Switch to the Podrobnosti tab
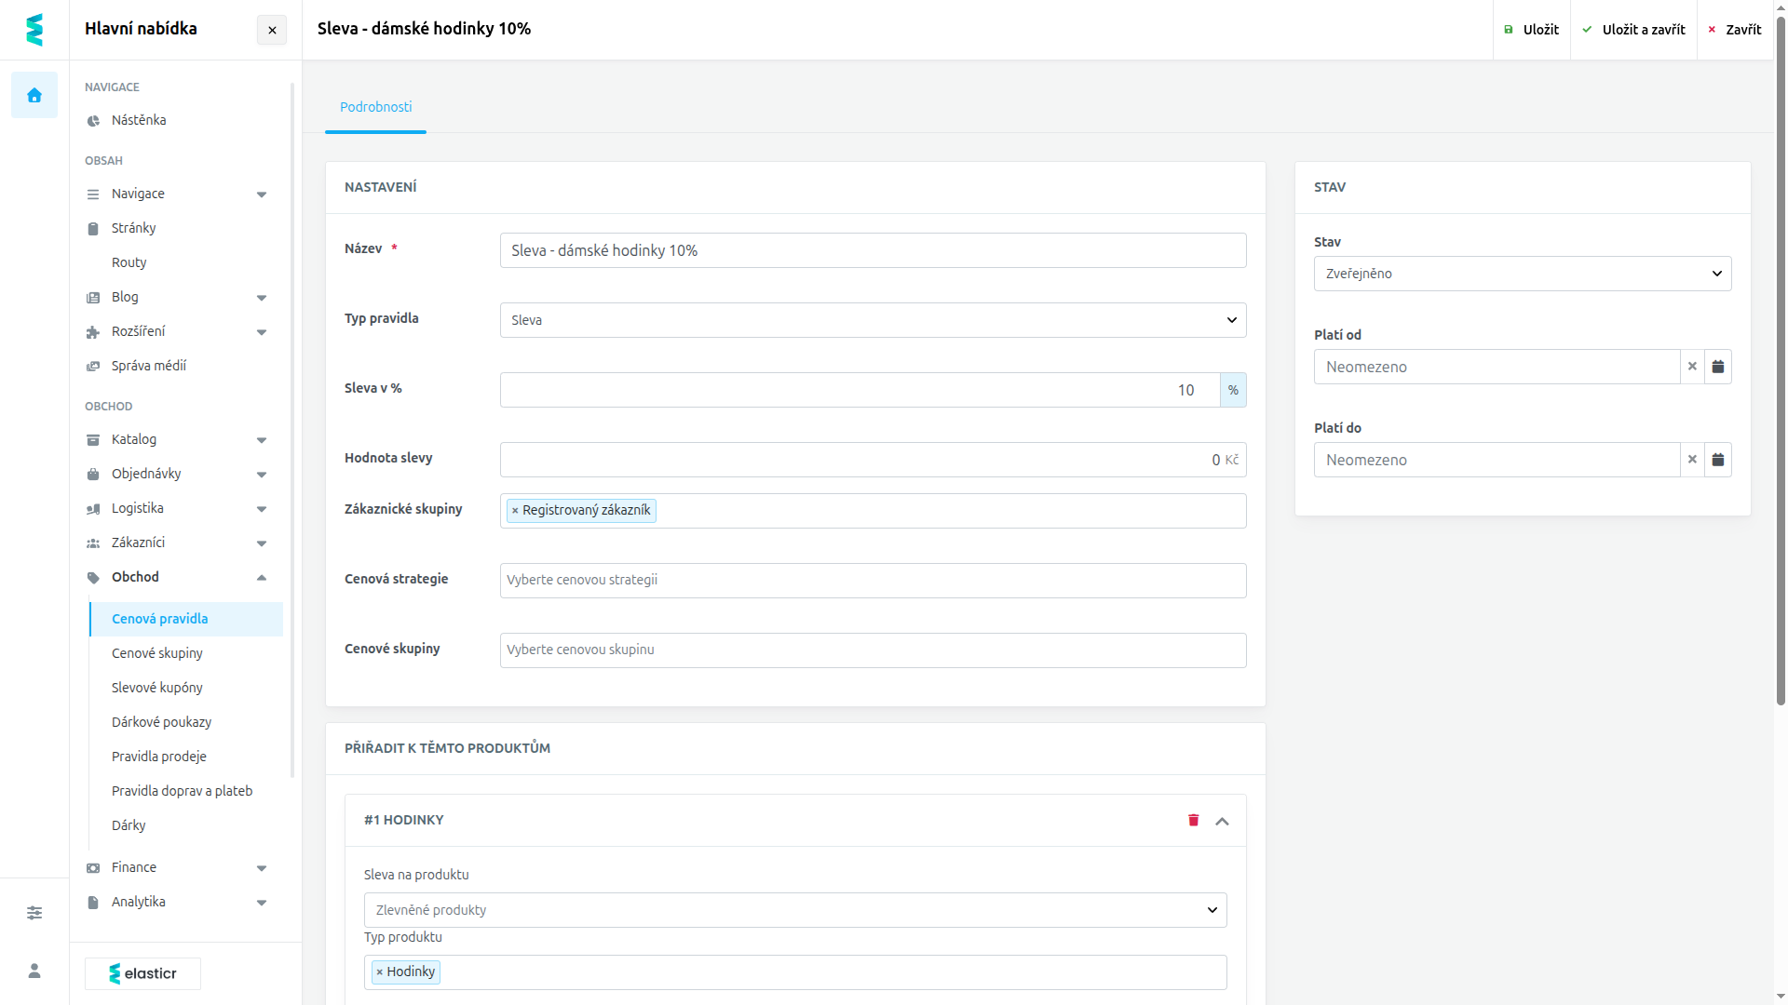Image resolution: width=1788 pixels, height=1005 pixels. click(x=375, y=107)
